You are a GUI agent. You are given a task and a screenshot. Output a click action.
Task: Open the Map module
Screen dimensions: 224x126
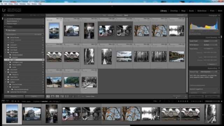point(183,11)
